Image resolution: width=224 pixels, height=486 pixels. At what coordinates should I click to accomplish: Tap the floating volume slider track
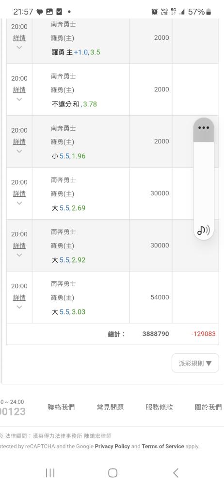point(204,183)
